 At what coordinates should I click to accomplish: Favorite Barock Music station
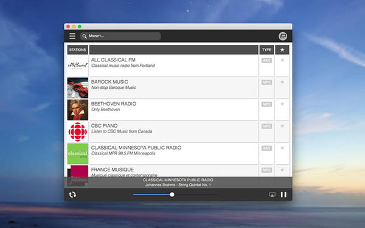282,82
